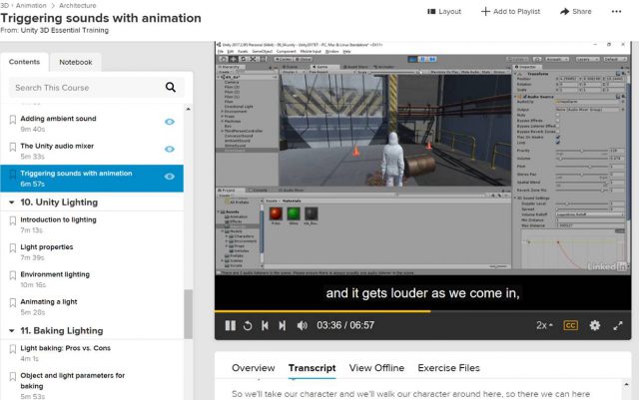
Task: Bookmark Triggering sounds with animation
Action: pyautogui.click(x=13, y=175)
